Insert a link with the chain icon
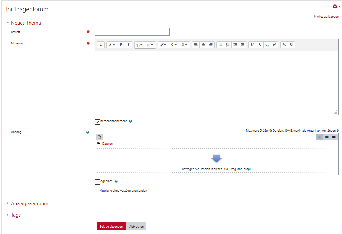 284,45
